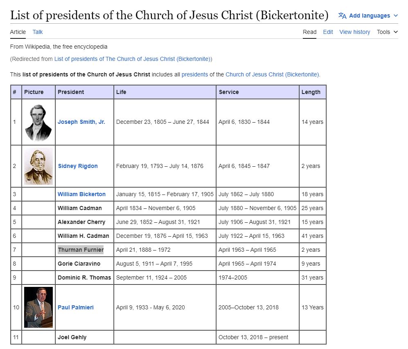Open Church of Jesus Christ (Bickertonite) intro link
The width and height of the screenshot is (408, 349).
coord(273,74)
